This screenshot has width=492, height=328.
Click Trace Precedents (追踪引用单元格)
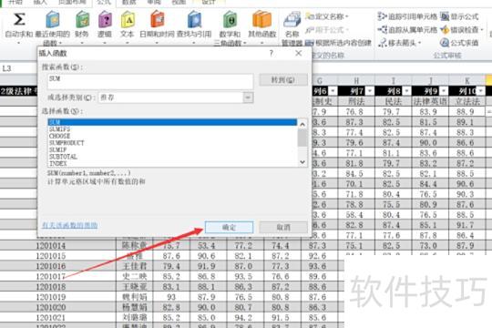407,16
